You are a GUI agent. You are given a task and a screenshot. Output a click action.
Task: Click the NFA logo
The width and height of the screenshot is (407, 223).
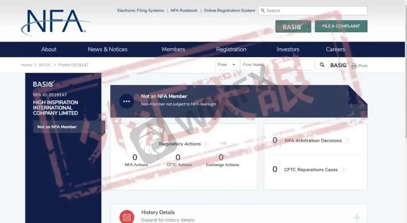click(x=55, y=22)
